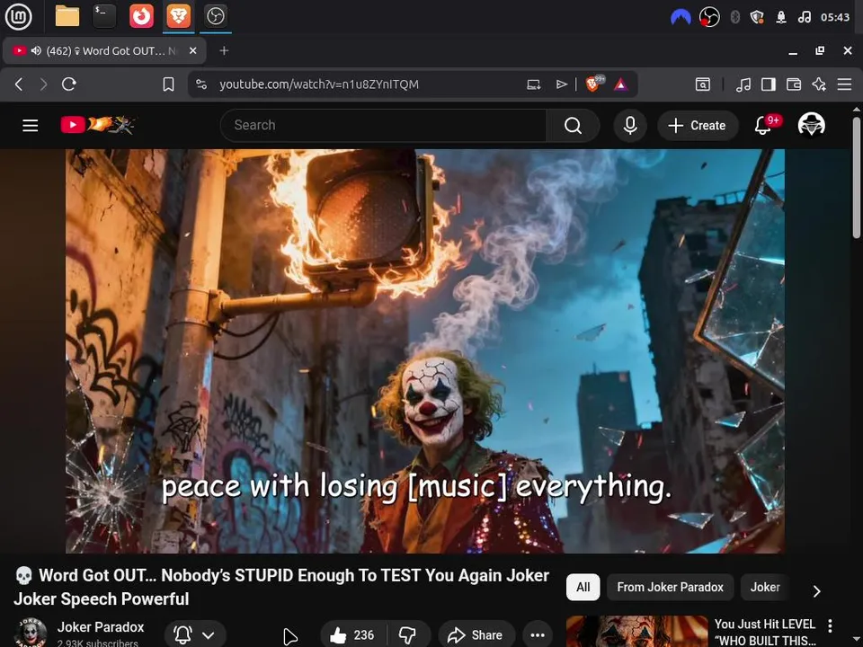Viewport: 863px width, 647px height.
Task: Bookmark this page
Action: tap(168, 84)
